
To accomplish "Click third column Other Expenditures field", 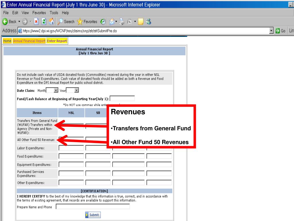I will pyautogui.click(x=128, y=182).
